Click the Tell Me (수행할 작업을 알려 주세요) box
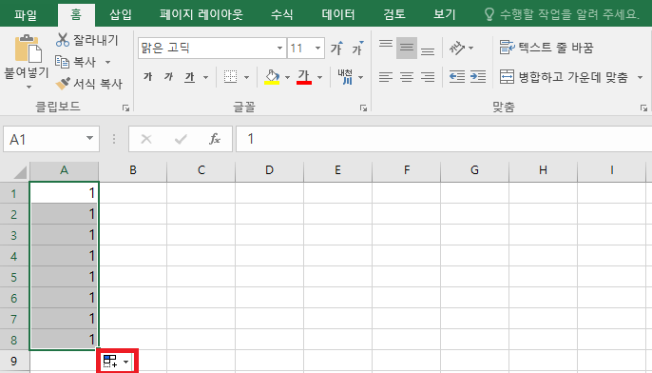652x373 pixels. point(562,14)
